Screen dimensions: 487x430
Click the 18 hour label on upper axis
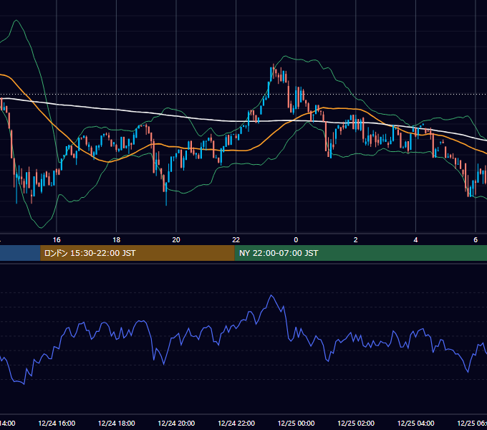pos(117,240)
